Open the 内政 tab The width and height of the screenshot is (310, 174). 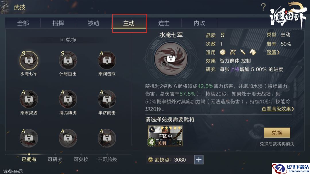tap(199, 23)
